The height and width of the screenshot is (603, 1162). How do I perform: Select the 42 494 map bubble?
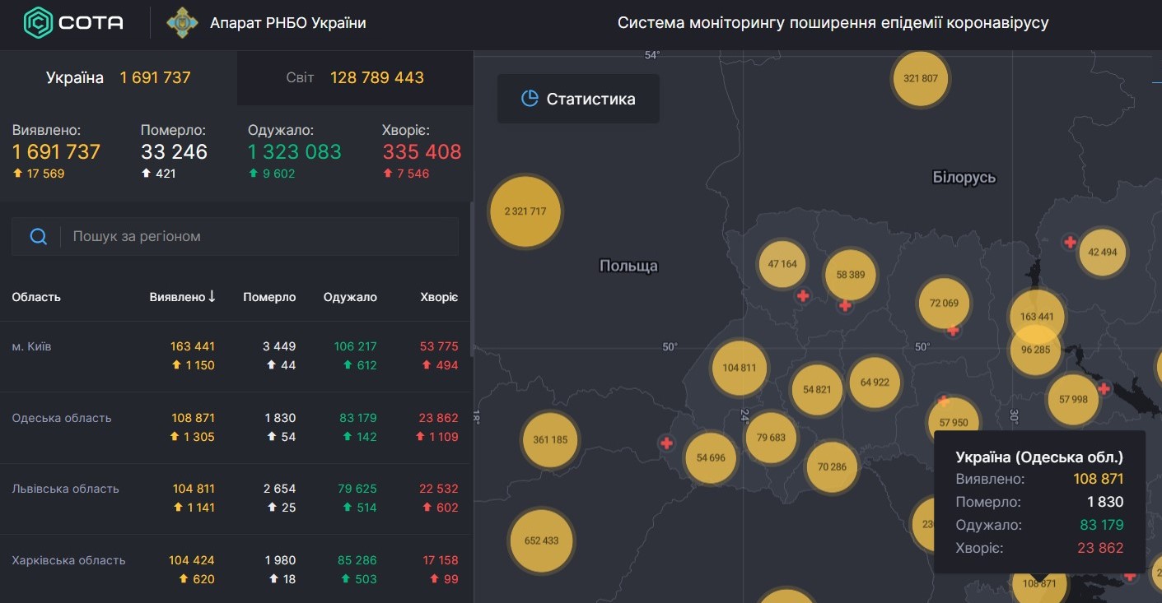[1103, 252]
